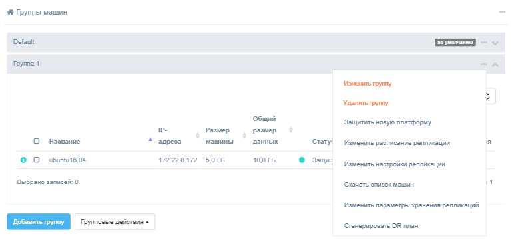Expand the Default group chevron
Image resolution: width=512 pixels, height=242 pixels.
click(x=495, y=43)
